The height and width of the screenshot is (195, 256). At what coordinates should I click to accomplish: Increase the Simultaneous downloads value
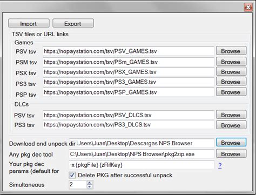(x=90, y=183)
